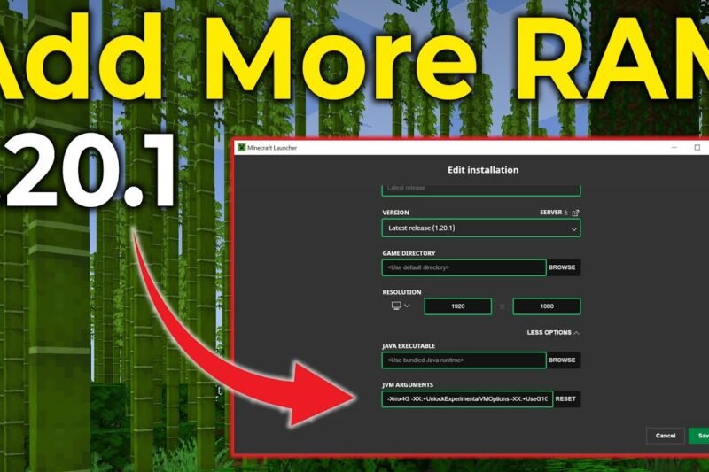The width and height of the screenshot is (709, 472).
Task: Open the server download icon
Action: tap(565, 213)
